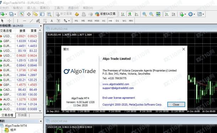Select the equidistant channel tool

pyautogui.click(x=38, y=21)
